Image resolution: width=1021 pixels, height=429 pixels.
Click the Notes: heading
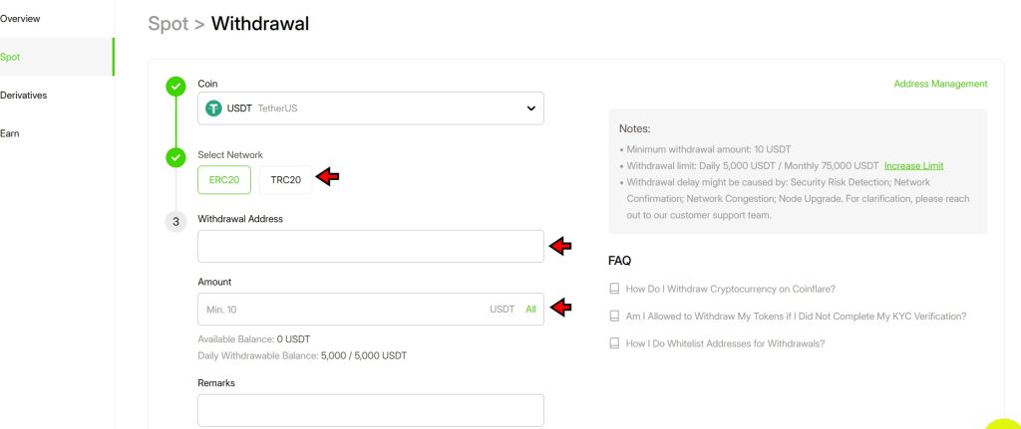[635, 128]
